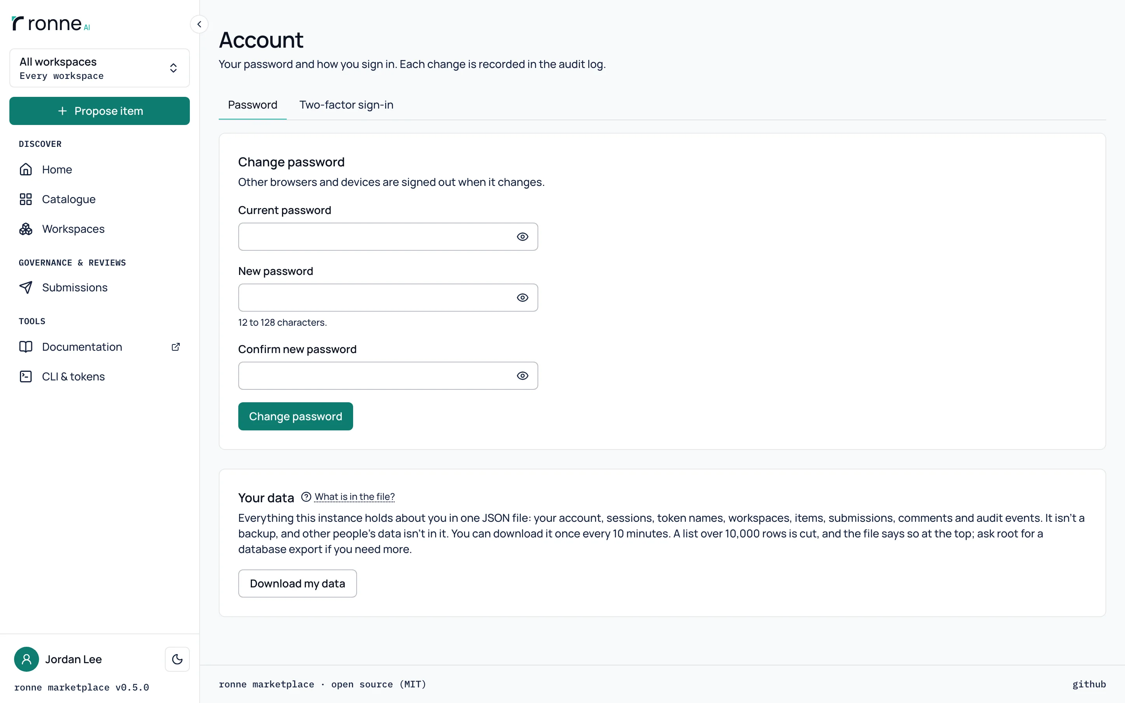The image size is (1125, 703).
Task: Open the github link in the footer
Action: pyautogui.click(x=1089, y=684)
